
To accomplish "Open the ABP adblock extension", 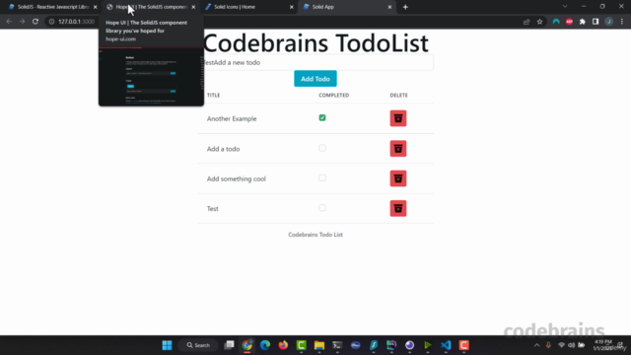I will click(569, 22).
